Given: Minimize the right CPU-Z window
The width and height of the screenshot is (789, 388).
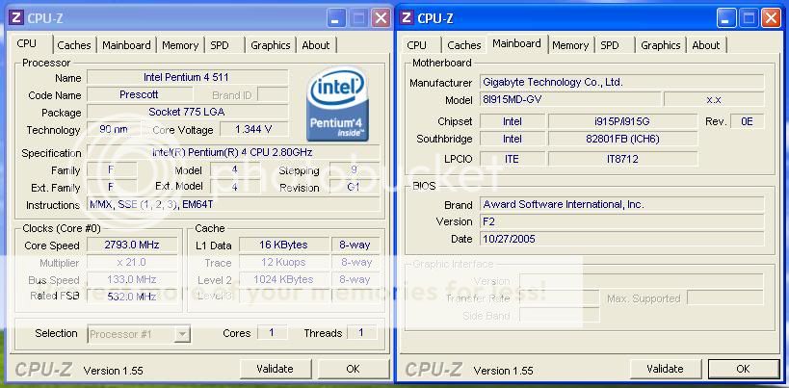Looking at the screenshot, I should click(x=726, y=18).
